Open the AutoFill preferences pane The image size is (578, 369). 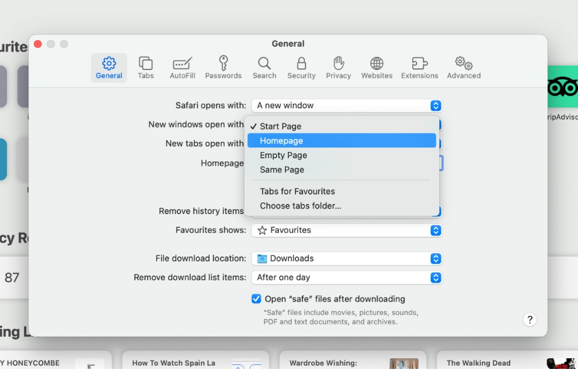coord(182,68)
